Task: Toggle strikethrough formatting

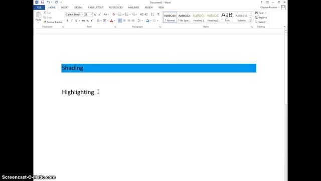Action: pos(83,21)
